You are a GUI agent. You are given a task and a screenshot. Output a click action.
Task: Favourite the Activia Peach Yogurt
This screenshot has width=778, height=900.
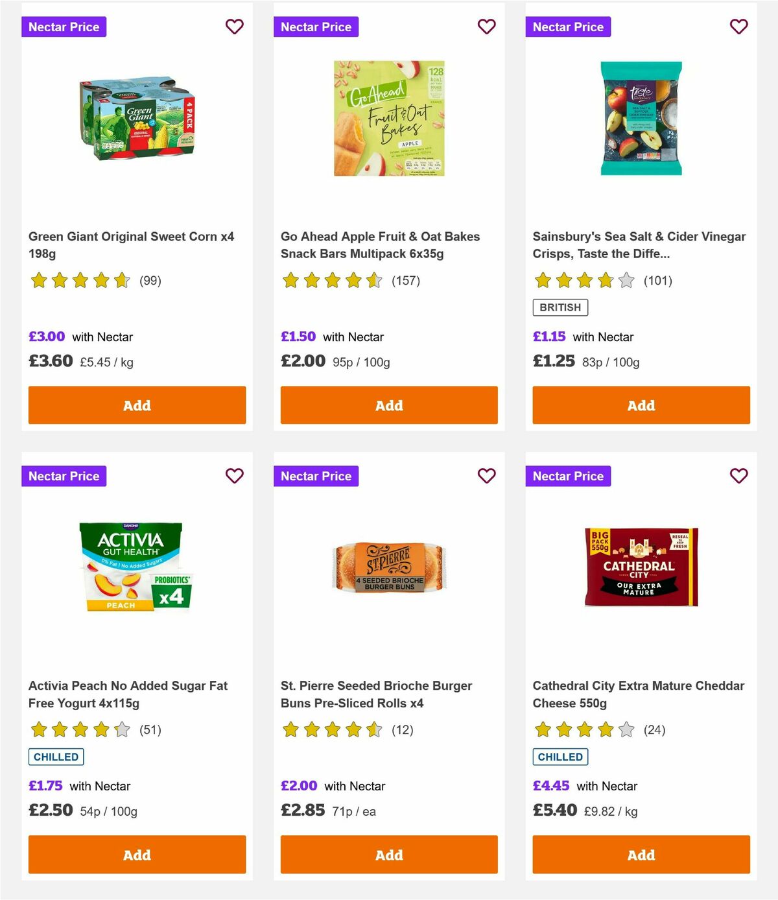(x=234, y=475)
